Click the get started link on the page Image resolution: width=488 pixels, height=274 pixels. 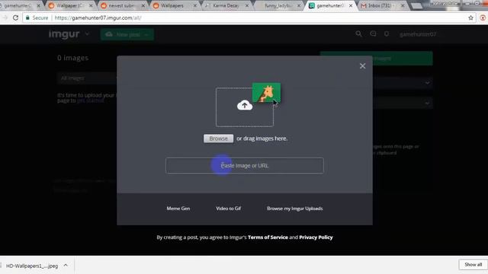click(90, 101)
